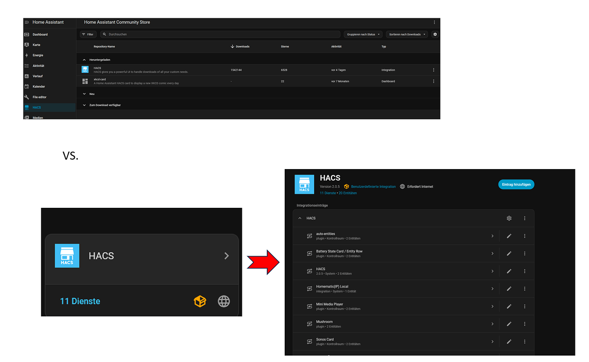
Task: Open the Gruppieren nach Status dropdown
Action: (363, 34)
